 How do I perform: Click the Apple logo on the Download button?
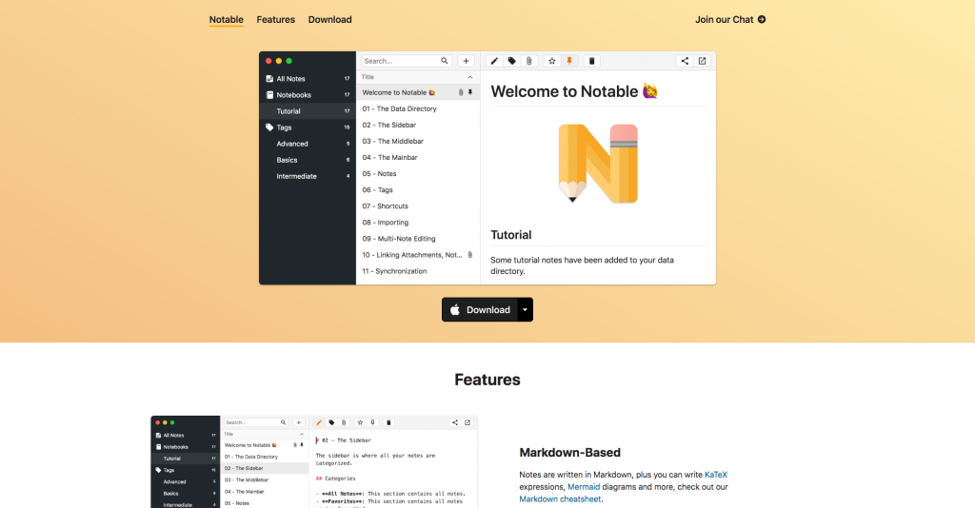click(x=455, y=310)
